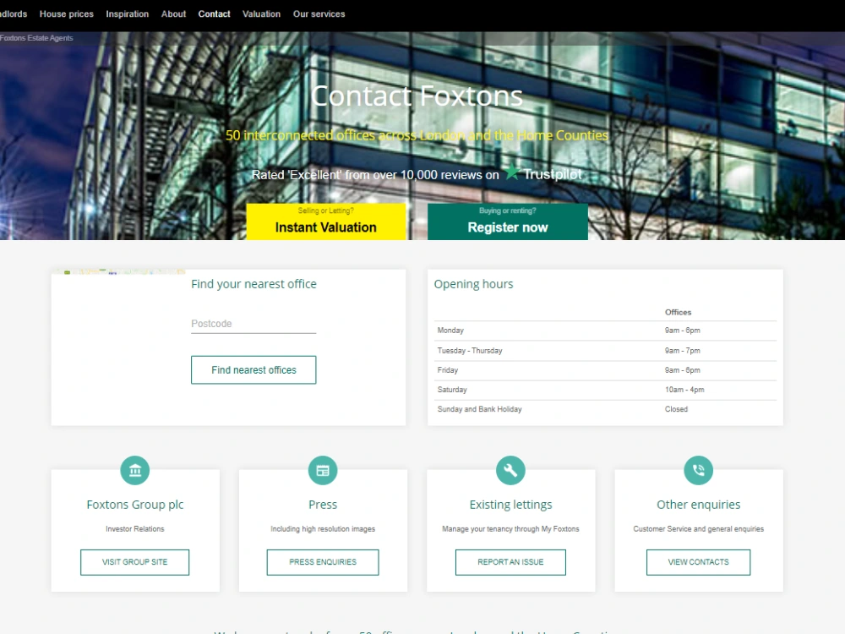Click the Foxtons Estate Agents logo
This screenshot has width=845, height=634.
[35, 37]
